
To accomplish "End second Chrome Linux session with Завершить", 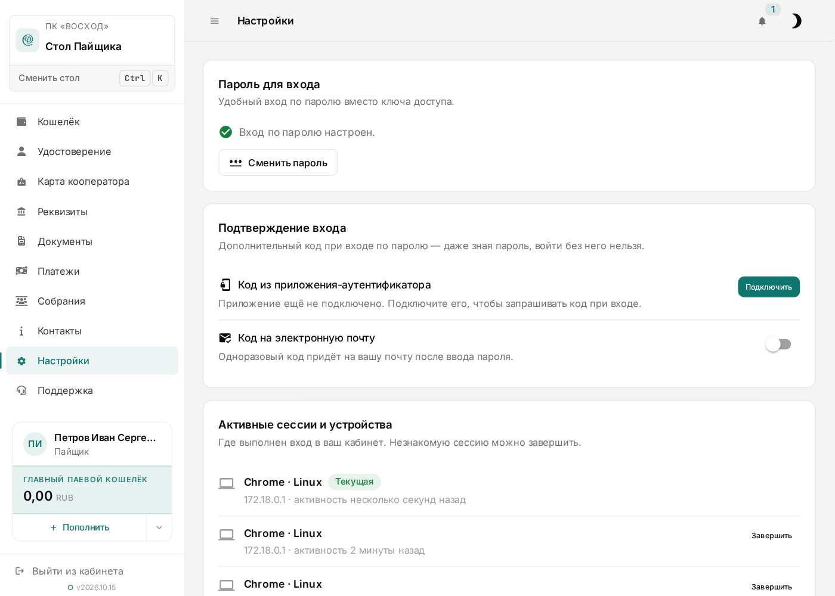I will (772, 536).
